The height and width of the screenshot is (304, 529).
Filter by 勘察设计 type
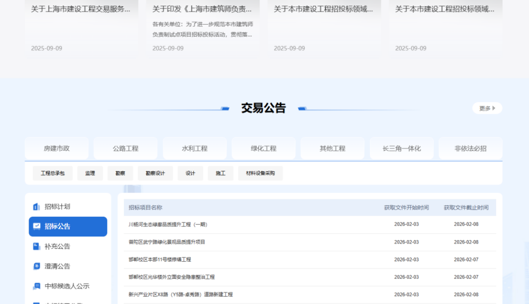coord(155,173)
